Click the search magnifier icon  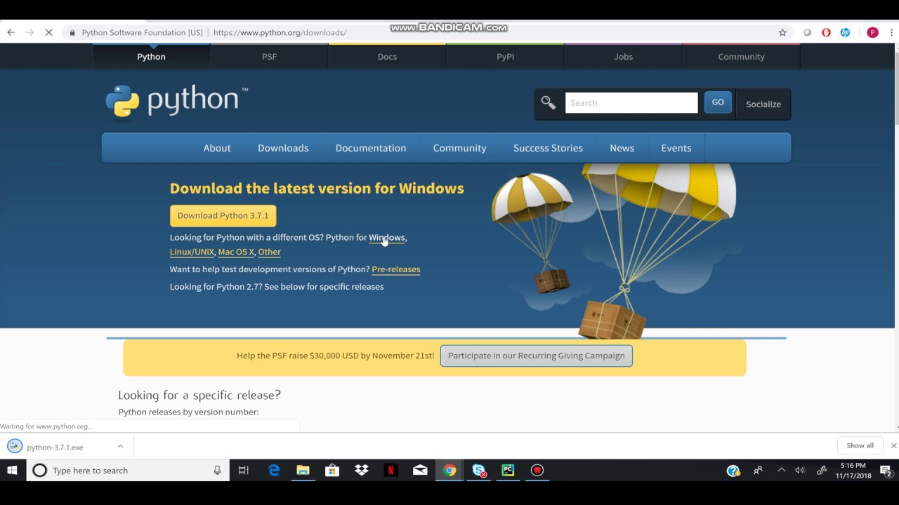549,103
